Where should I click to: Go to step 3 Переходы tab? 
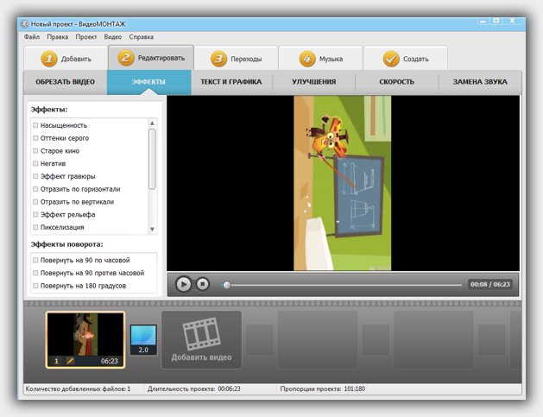point(236,59)
